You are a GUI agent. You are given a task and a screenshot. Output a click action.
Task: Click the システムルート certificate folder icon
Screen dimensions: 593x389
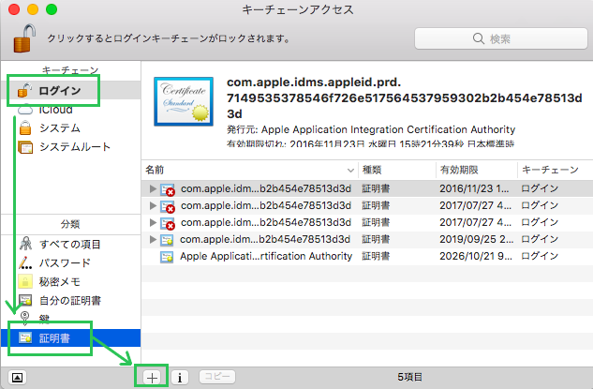pos(25,147)
